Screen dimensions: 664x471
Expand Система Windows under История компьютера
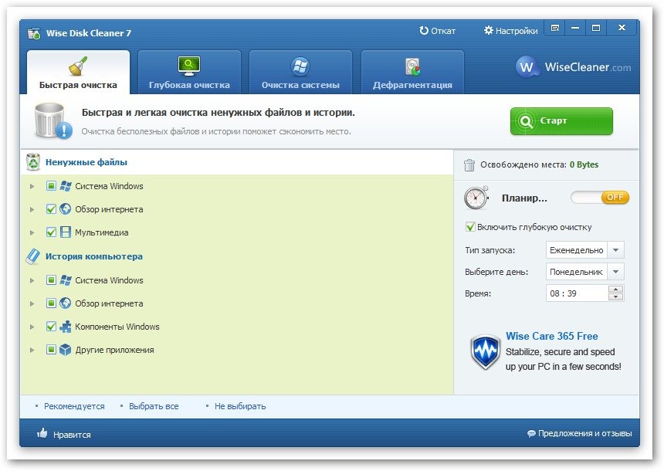pyautogui.click(x=32, y=280)
